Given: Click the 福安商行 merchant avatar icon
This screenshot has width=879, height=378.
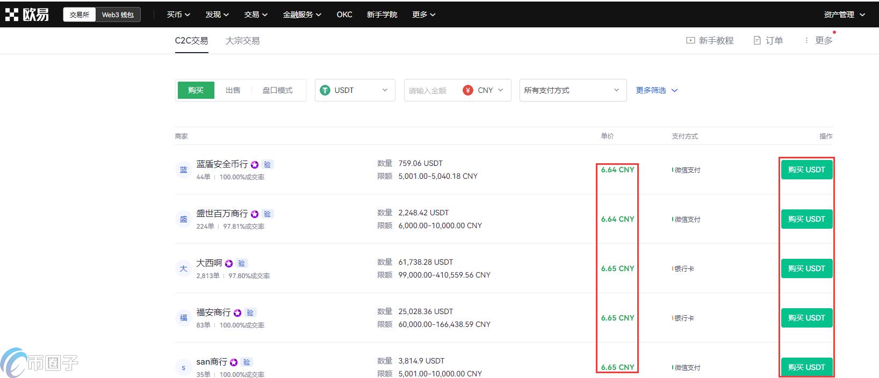Looking at the screenshot, I should [x=183, y=318].
